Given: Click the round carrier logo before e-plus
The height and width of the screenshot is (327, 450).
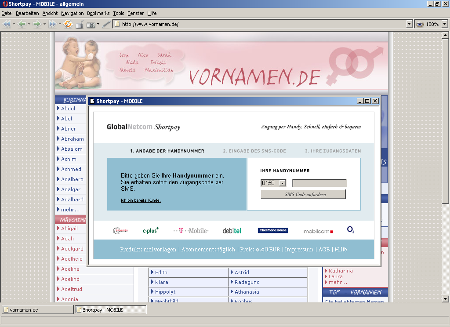Looking at the screenshot, I should point(120,231).
